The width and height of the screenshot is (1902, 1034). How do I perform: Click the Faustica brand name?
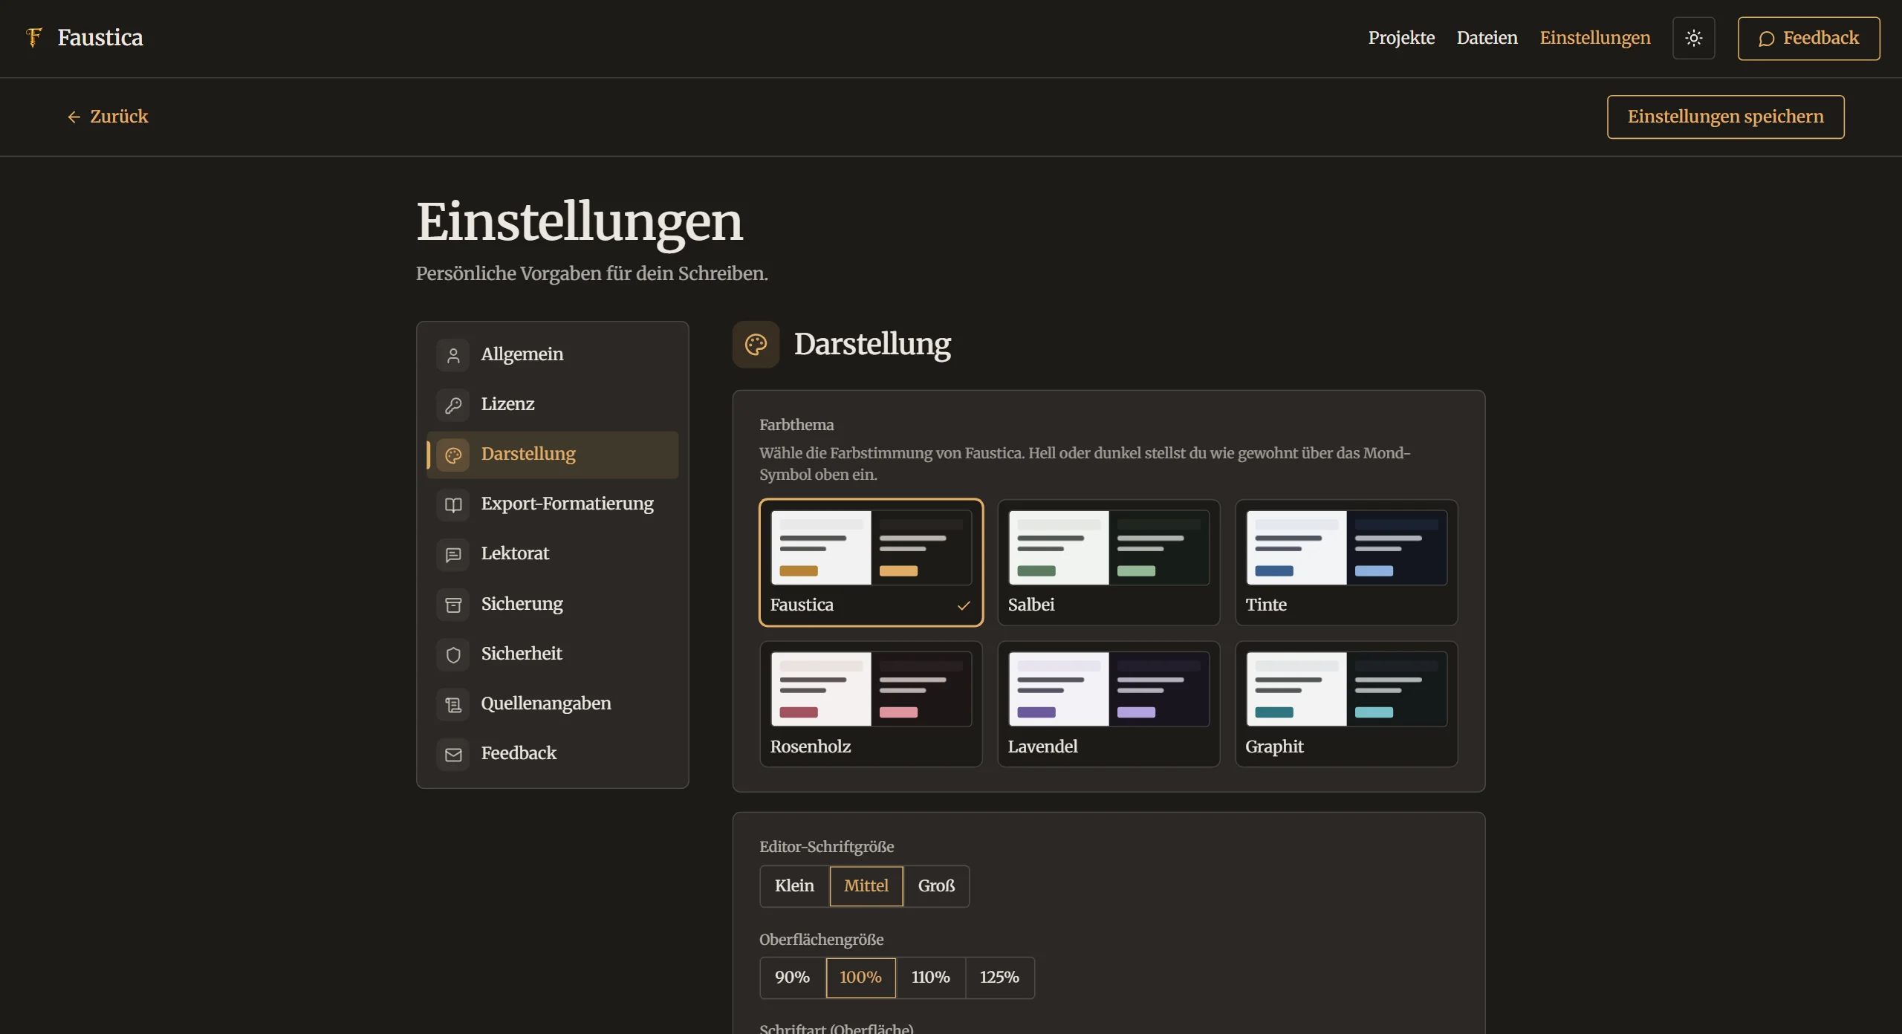[x=100, y=38]
